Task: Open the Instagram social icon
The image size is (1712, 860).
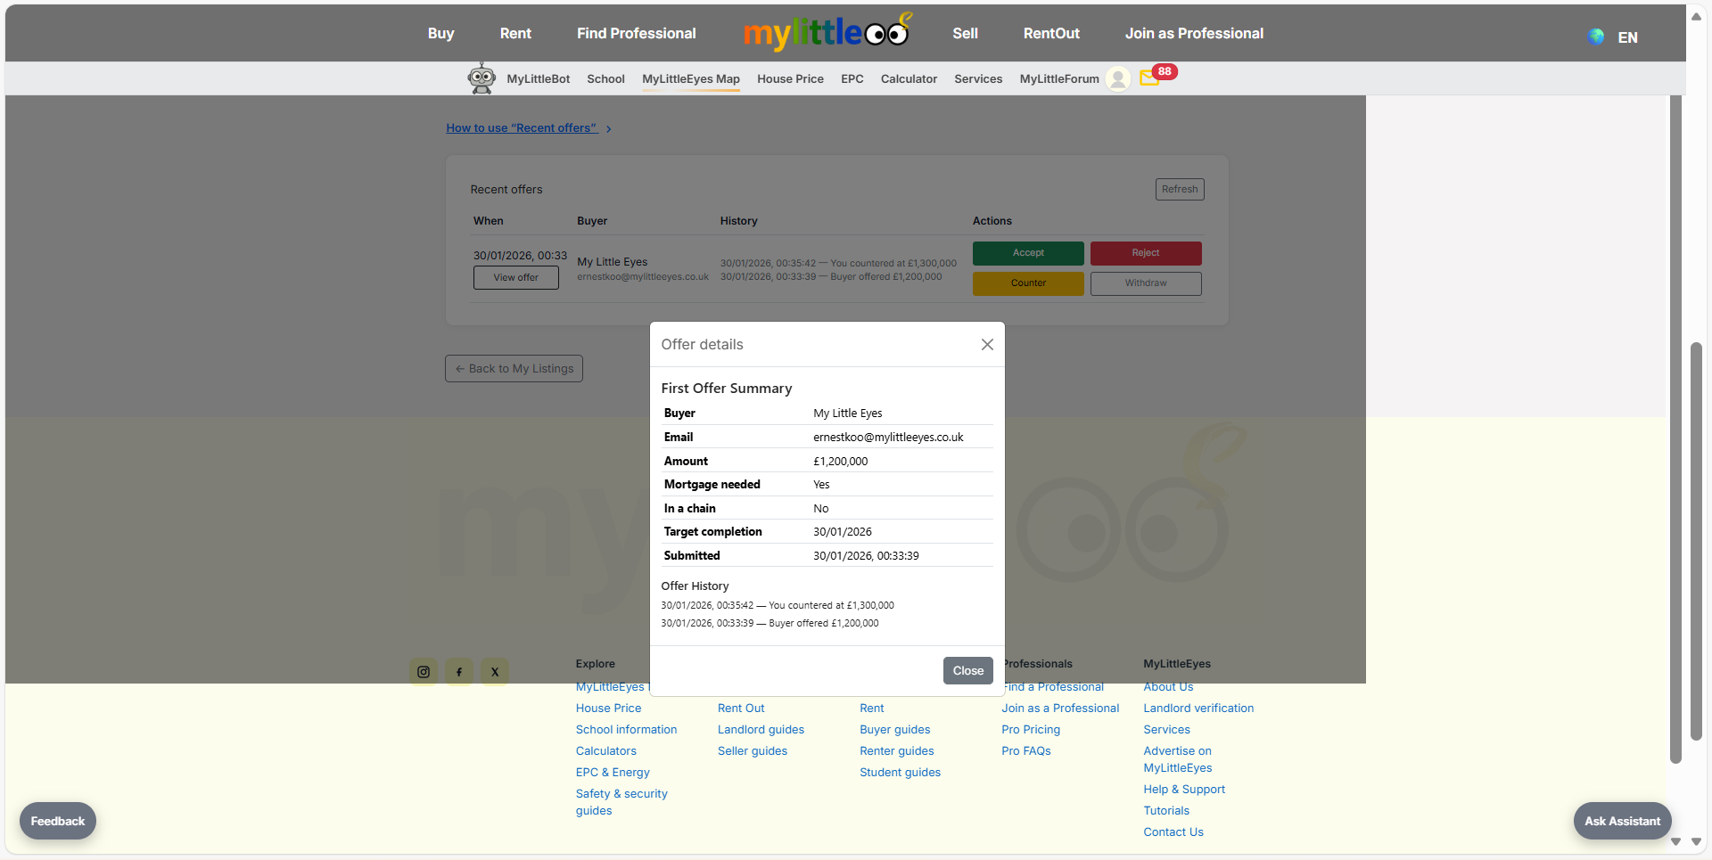Action: click(x=424, y=672)
